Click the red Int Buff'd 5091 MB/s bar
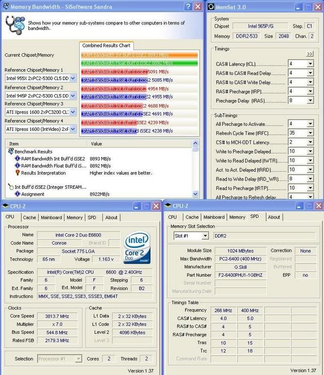 114,72
